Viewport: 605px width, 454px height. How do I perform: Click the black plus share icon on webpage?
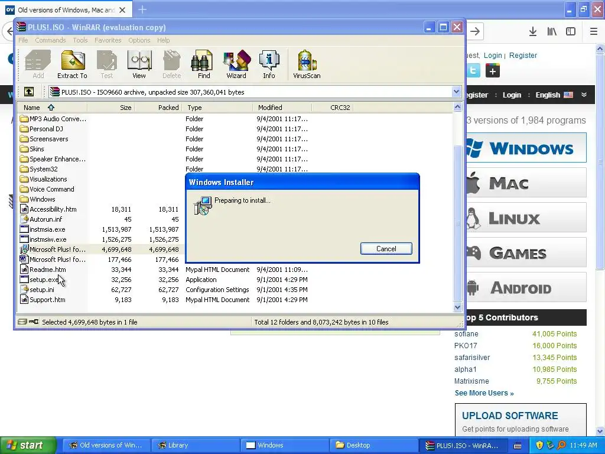click(x=492, y=71)
